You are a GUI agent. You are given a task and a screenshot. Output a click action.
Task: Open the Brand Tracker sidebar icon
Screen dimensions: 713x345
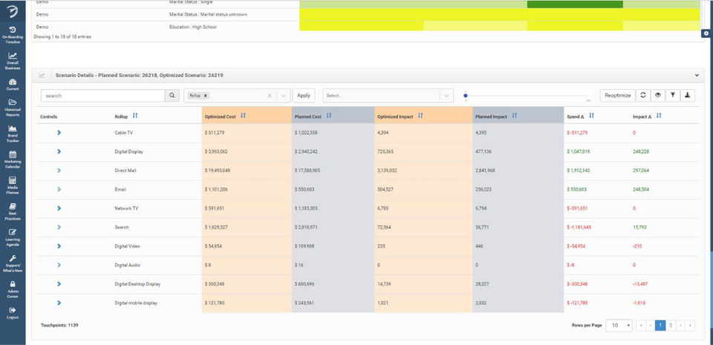pyautogui.click(x=13, y=134)
